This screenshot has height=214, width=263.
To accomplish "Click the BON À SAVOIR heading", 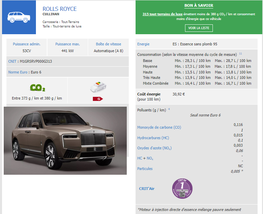I will [x=199, y=5].
